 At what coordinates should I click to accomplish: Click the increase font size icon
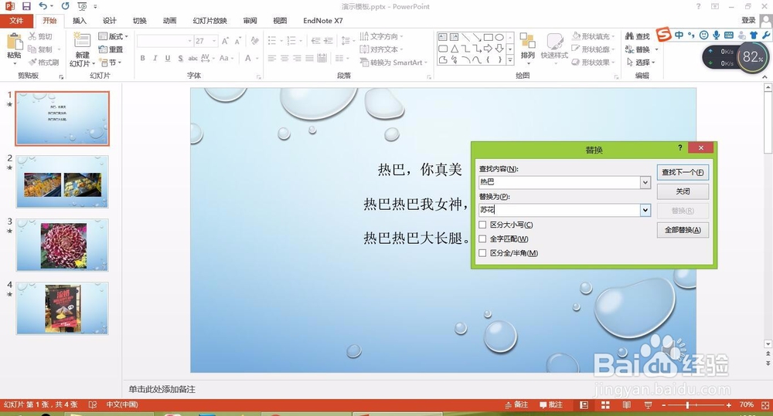(225, 41)
